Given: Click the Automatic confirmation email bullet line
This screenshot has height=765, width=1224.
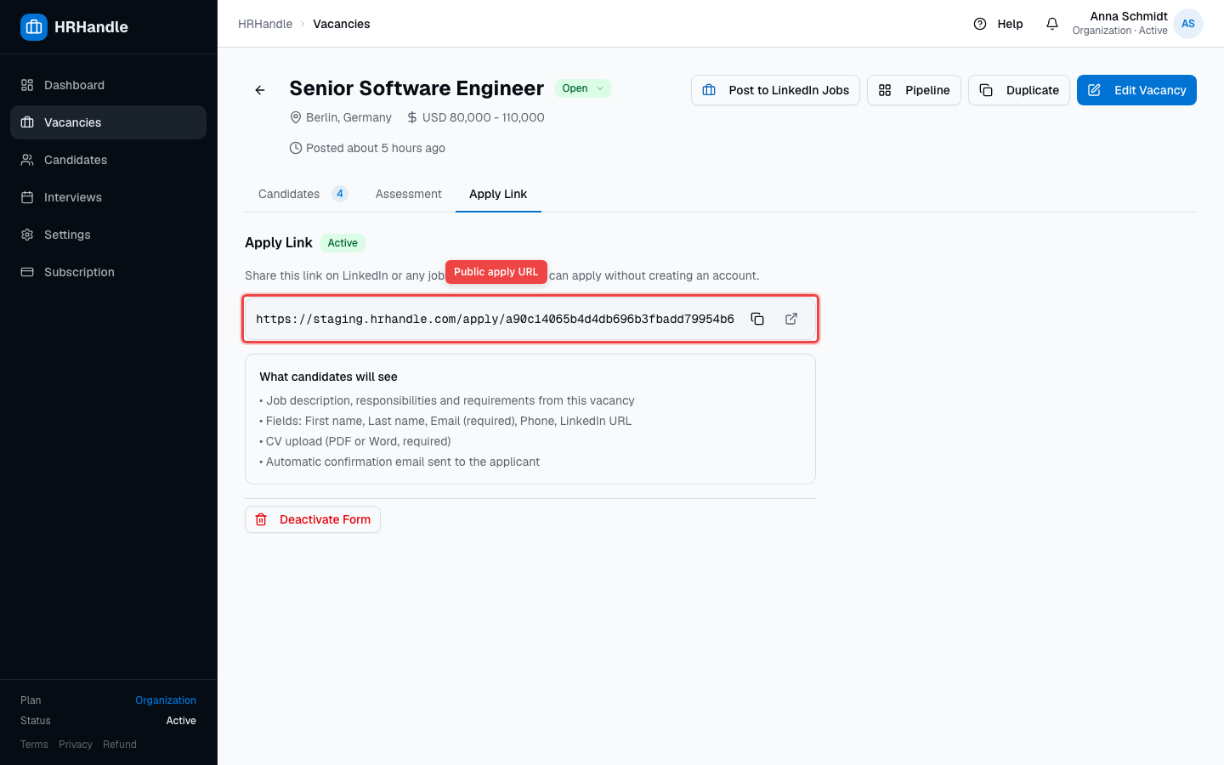Looking at the screenshot, I should click(399, 462).
